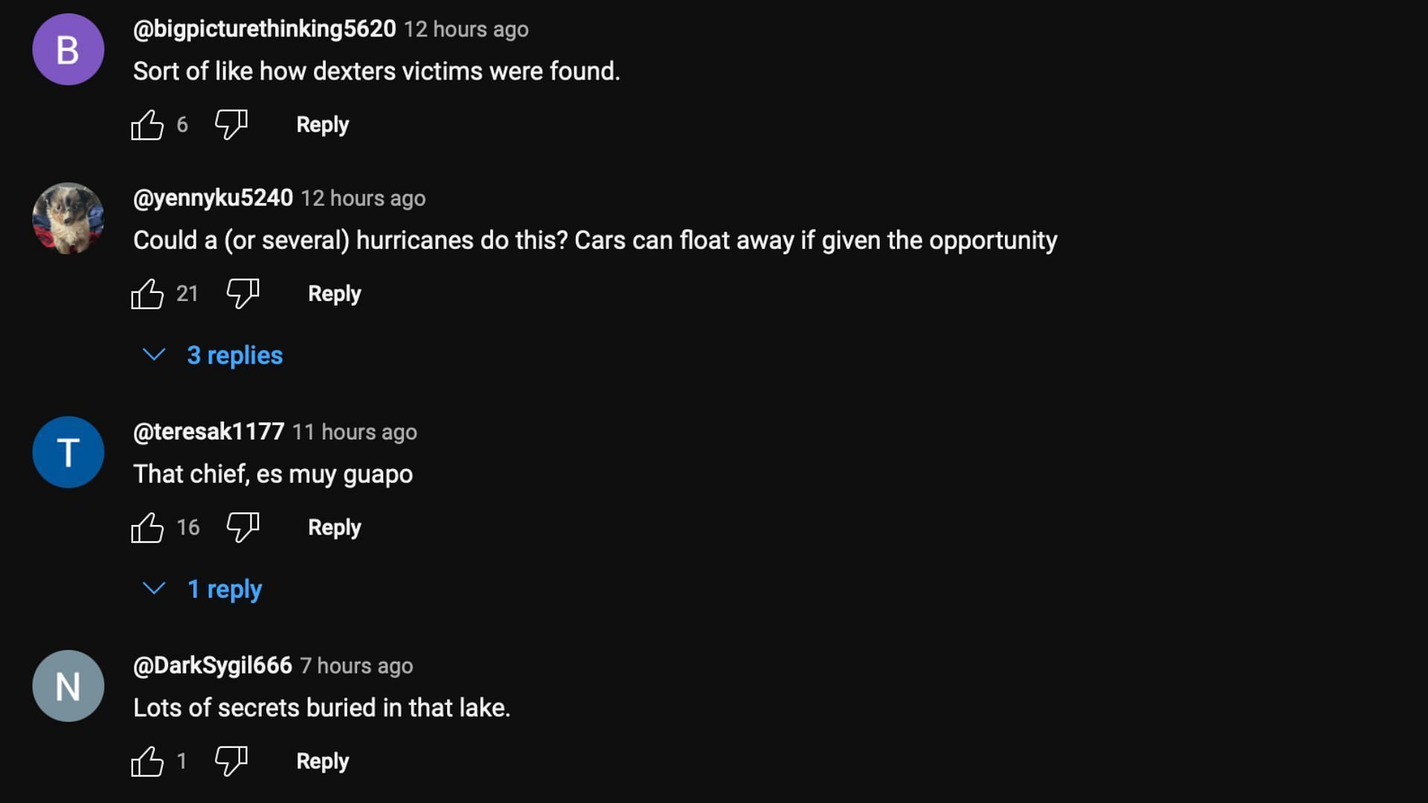Reply to DarkSygil666's comment
The width and height of the screenshot is (1428, 803).
pyautogui.click(x=322, y=761)
